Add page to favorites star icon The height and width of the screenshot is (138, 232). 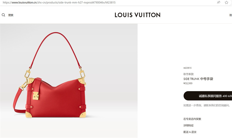tap(226, 2)
